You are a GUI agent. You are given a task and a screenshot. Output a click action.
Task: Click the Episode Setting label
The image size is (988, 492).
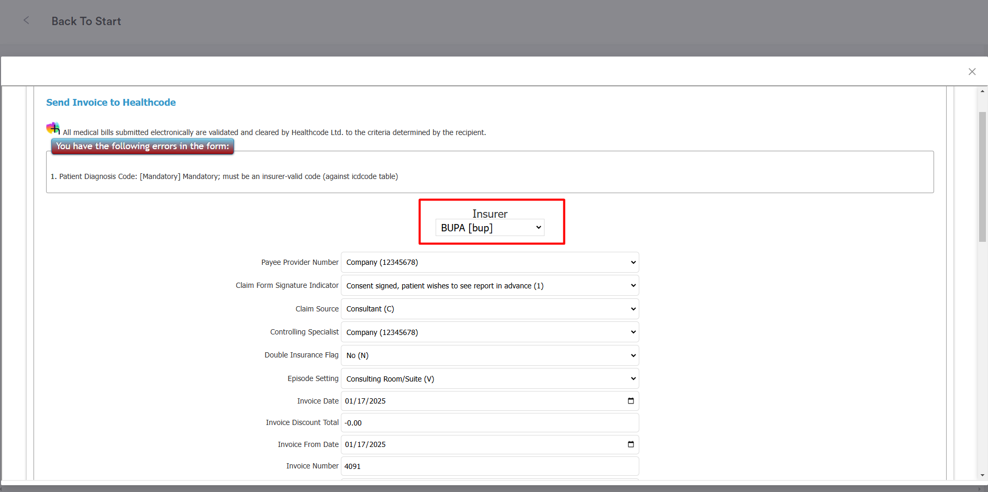313,378
